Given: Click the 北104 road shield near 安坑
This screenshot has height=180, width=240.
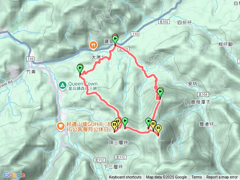Looking at the screenshot, I should click(x=203, y=94).
